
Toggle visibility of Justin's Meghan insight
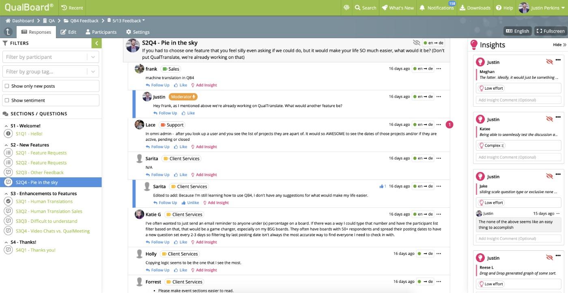pos(550,61)
